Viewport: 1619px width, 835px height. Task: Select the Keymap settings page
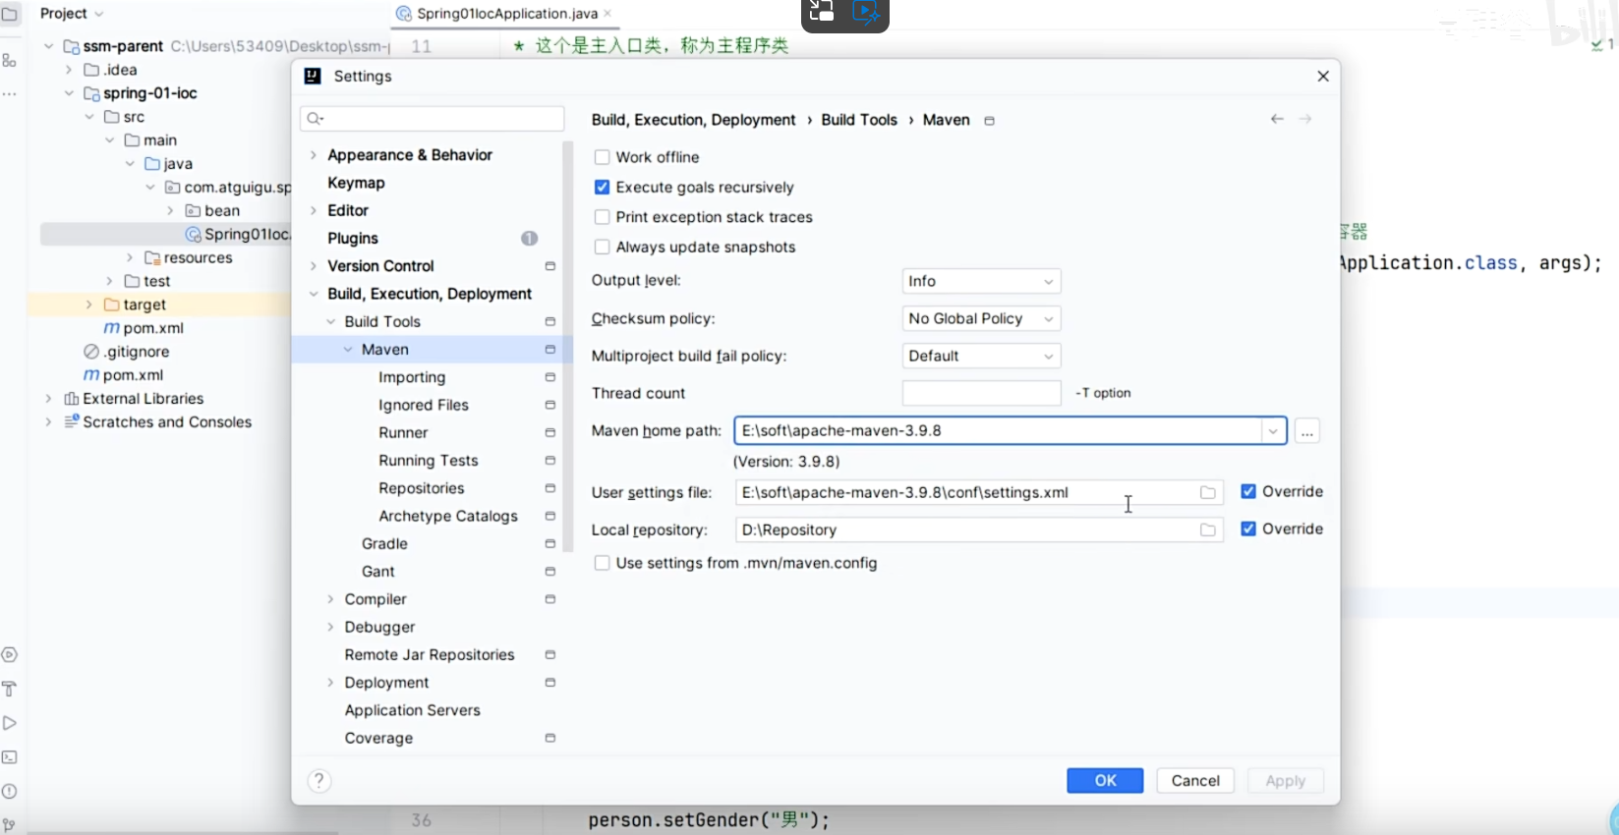point(356,184)
